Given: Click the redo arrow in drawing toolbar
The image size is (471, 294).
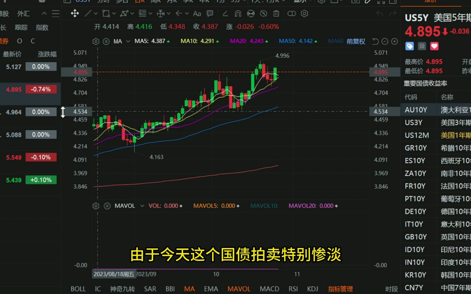Looking at the screenshot, I should [x=393, y=13].
